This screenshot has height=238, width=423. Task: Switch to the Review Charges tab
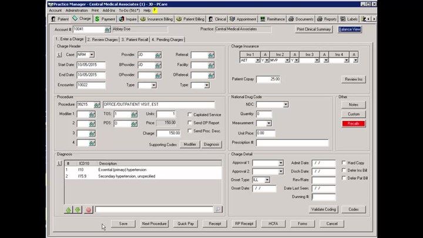102,40
